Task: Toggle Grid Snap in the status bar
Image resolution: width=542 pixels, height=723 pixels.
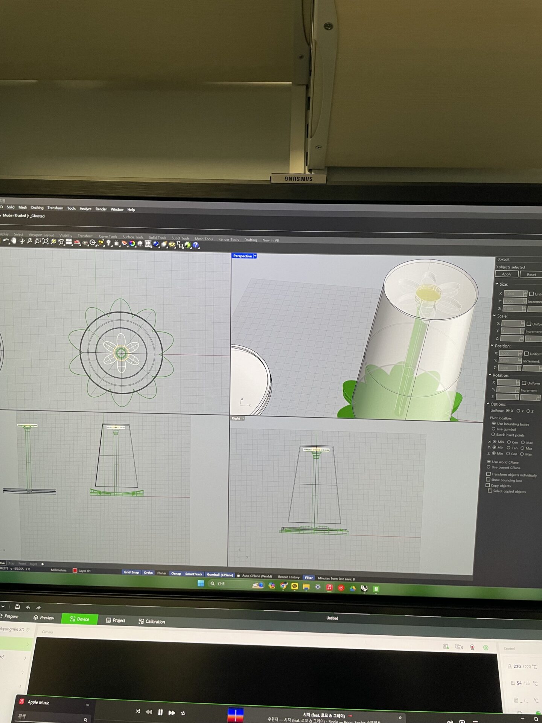Action: pyautogui.click(x=131, y=572)
